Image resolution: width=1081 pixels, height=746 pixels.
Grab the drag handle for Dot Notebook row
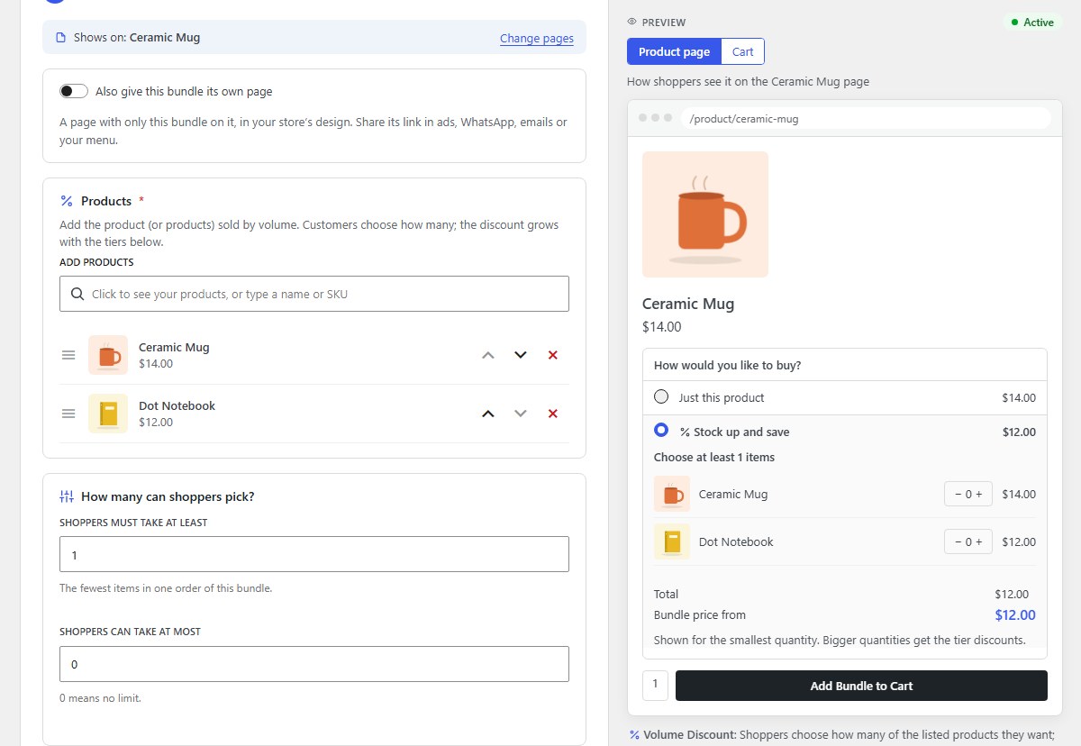[68, 414]
